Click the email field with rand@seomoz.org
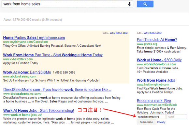This screenshot has width=189, height=127. click(151, 117)
